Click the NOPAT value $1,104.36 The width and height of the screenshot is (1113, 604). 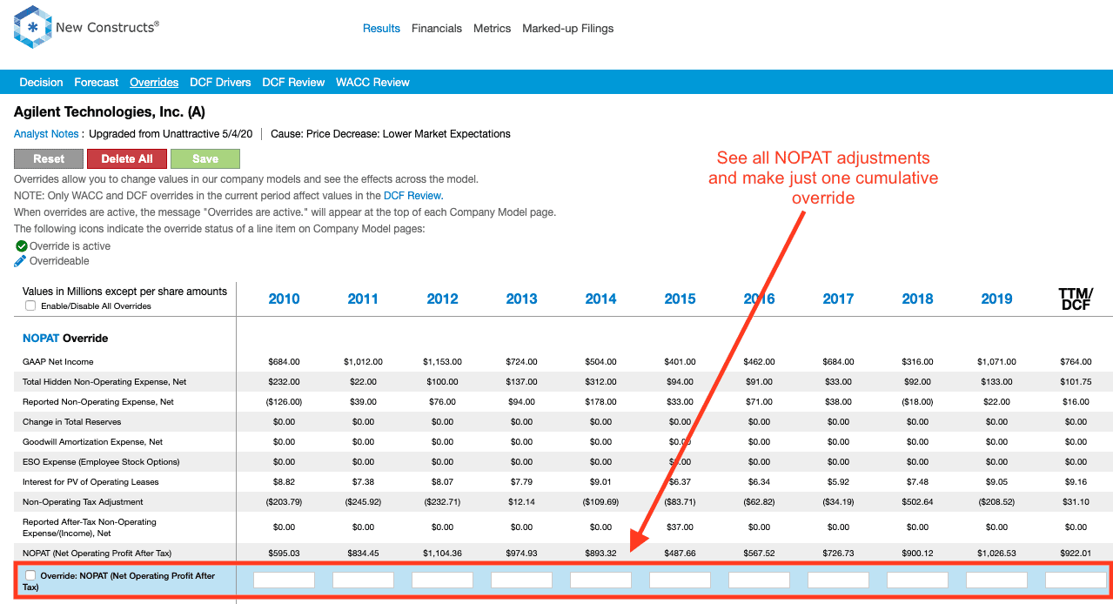[442, 554]
